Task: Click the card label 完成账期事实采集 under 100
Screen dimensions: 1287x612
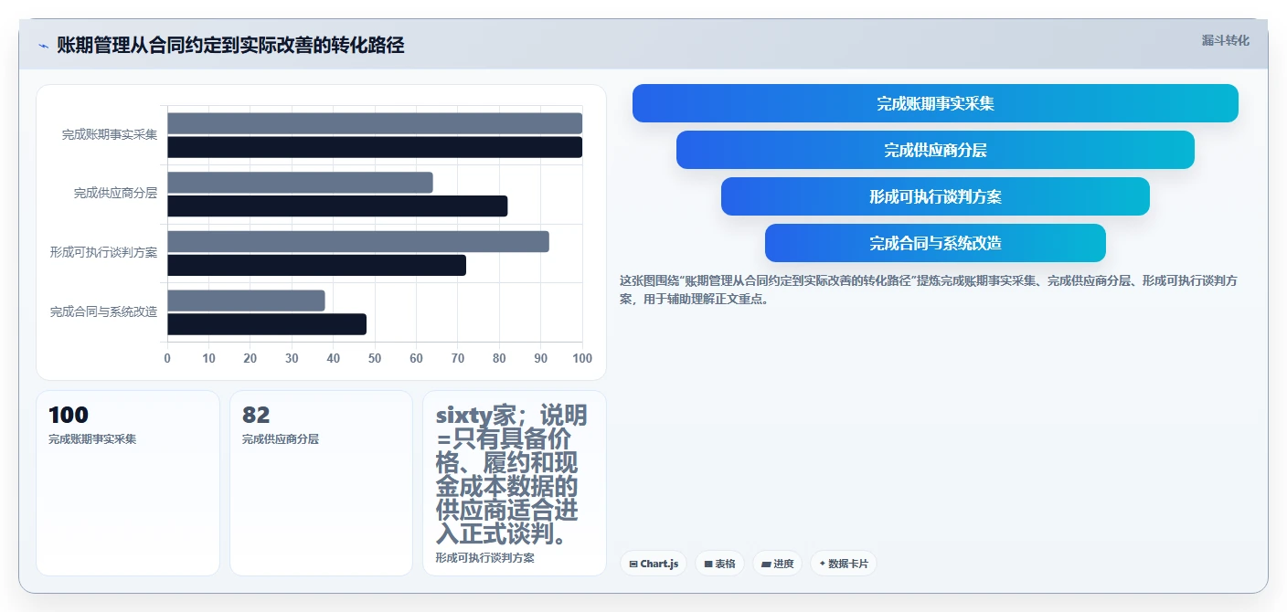Action: 92,439
